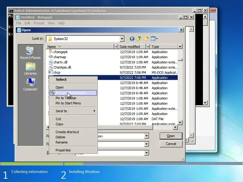Sort by the Name column header
The height and width of the screenshot is (182, 243).
pos(80,47)
